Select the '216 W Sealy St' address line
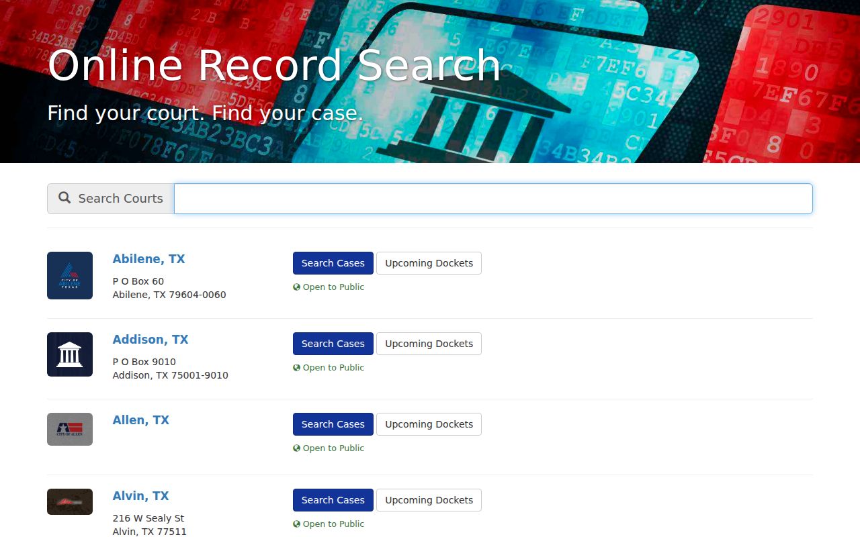 pyautogui.click(x=148, y=518)
